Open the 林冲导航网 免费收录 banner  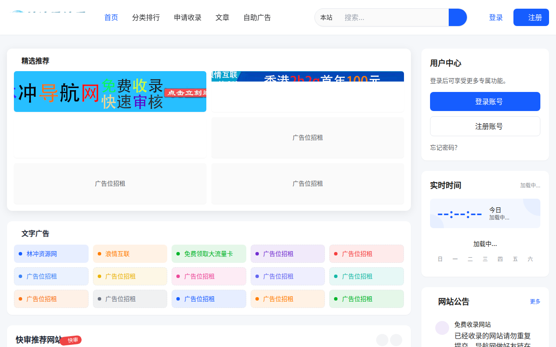click(110, 92)
